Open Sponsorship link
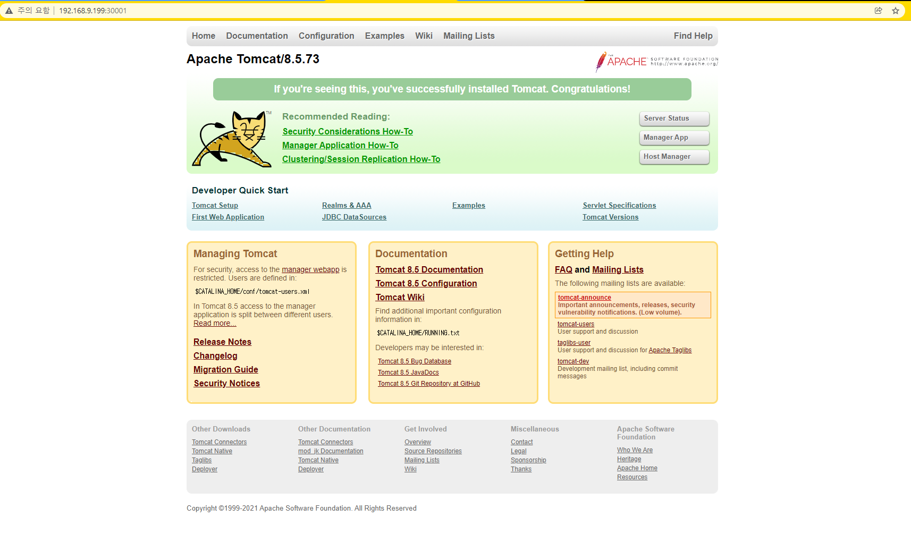This screenshot has width=911, height=534. tap(528, 460)
